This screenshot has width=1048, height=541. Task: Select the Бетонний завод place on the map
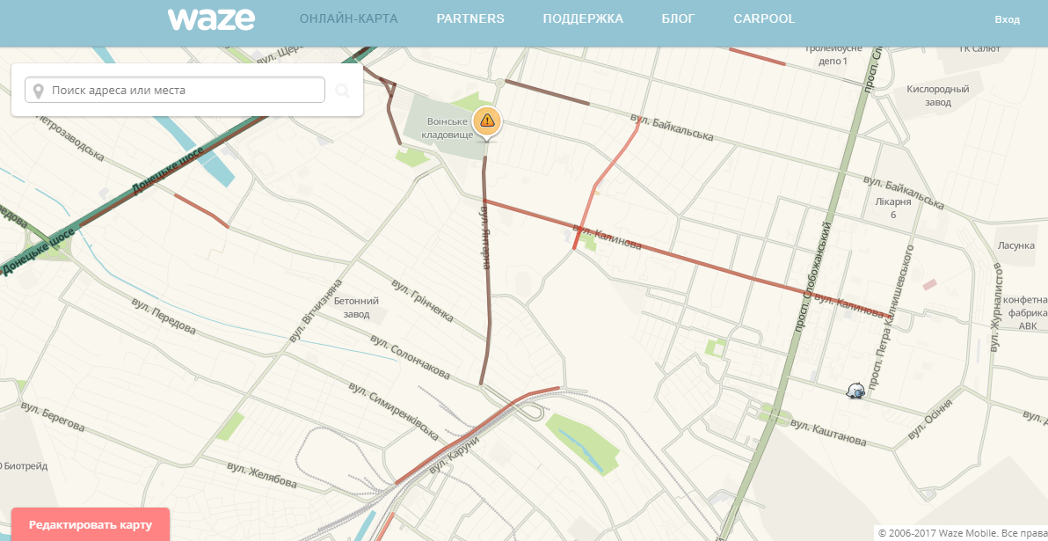click(x=357, y=307)
